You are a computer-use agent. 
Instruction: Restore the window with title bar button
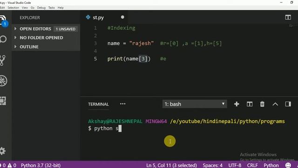click(292, 2)
